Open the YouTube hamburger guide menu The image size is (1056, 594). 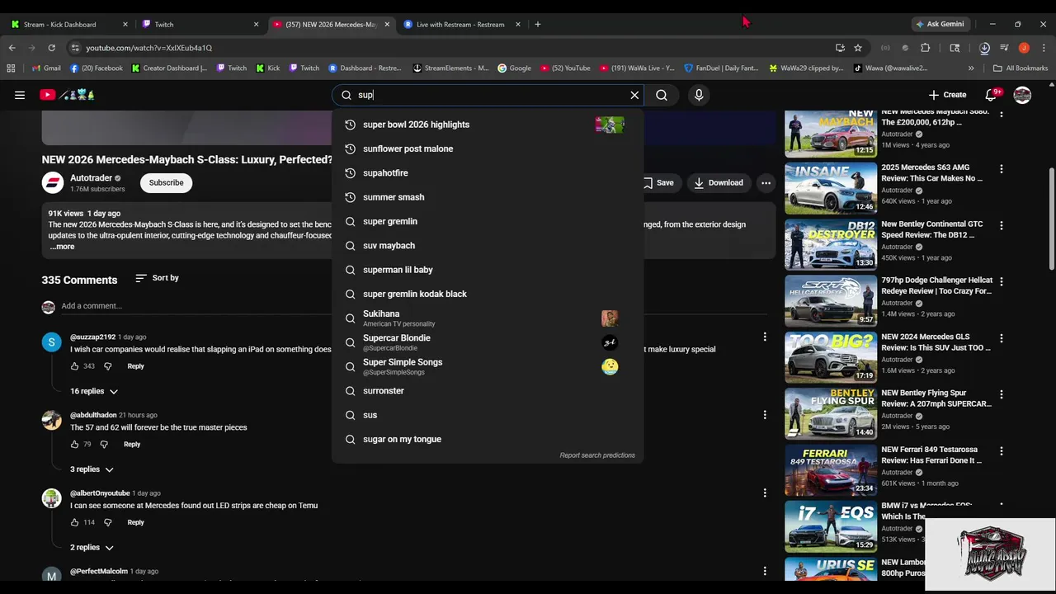point(20,95)
